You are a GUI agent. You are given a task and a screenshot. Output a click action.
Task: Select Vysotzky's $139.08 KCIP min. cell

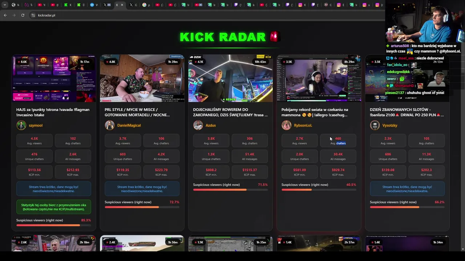388,172
